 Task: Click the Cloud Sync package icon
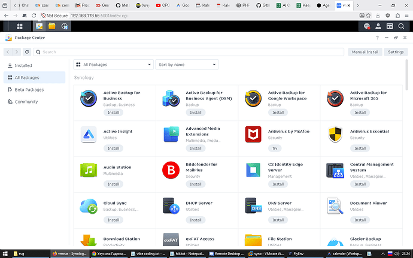tap(89, 206)
